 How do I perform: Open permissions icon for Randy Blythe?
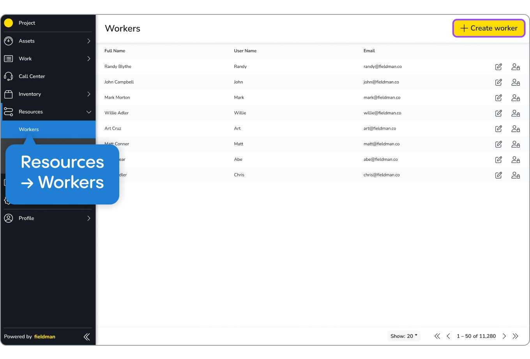[516, 67]
